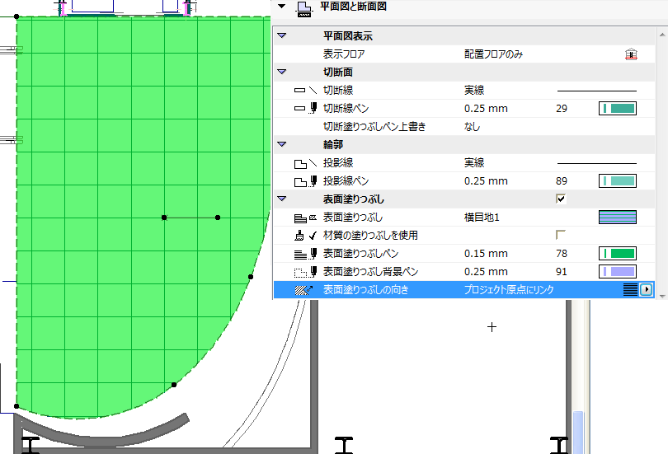This screenshot has height=454, width=668.
Task: Toggle the 表面塗りつぶし section checkbox
Action: [561, 199]
